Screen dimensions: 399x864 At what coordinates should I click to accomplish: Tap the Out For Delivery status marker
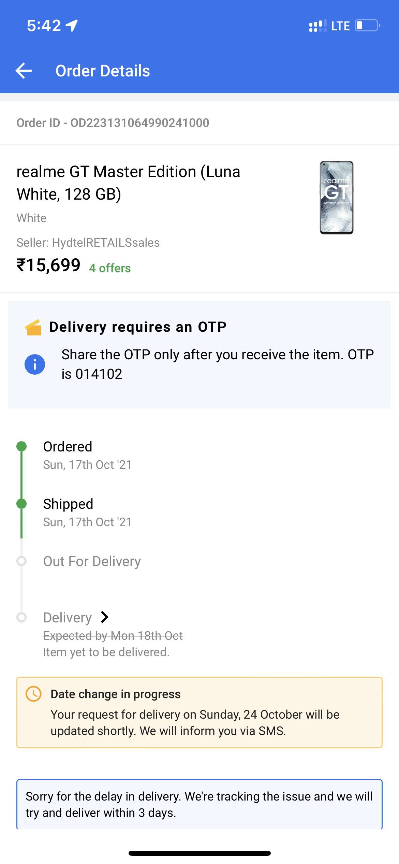[21, 561]
